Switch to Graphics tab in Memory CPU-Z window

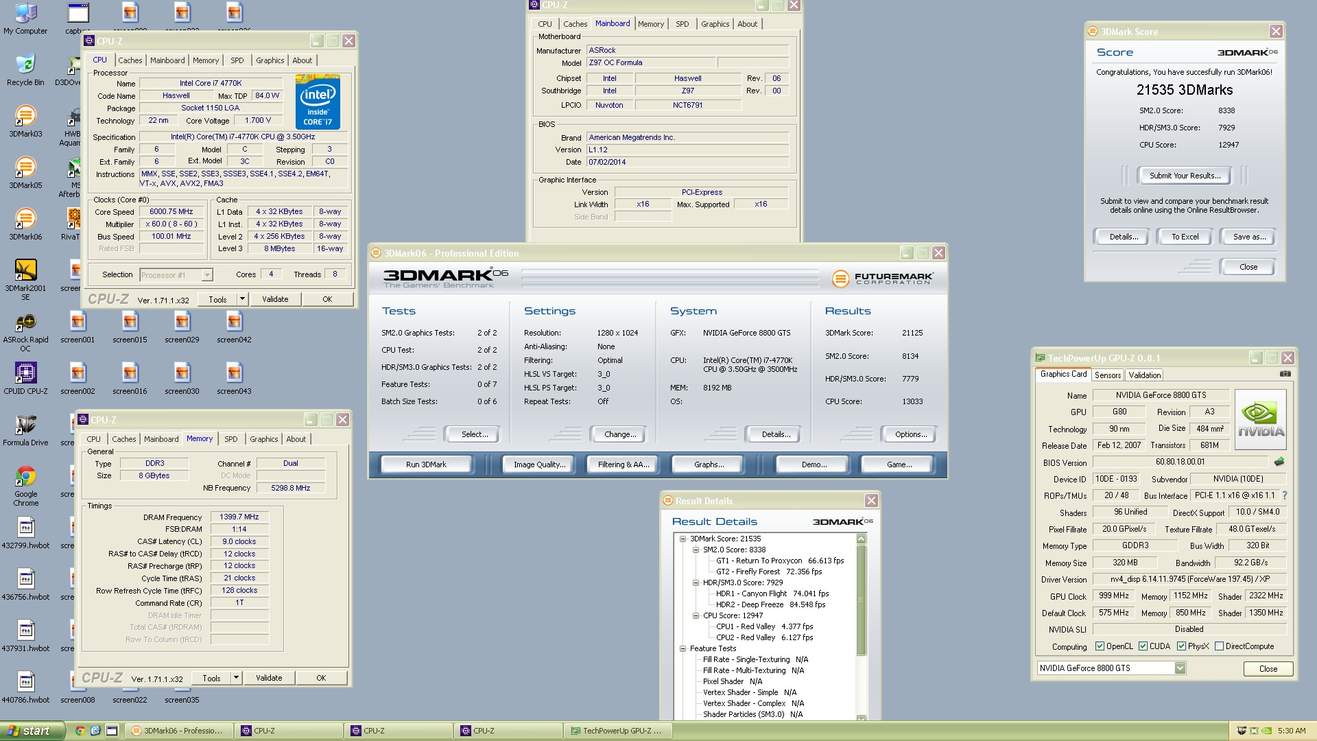pos(263,439)
